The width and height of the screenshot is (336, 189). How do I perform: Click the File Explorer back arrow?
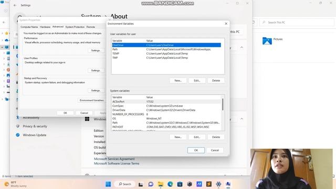pyautogui.click(x=4, y=22)
